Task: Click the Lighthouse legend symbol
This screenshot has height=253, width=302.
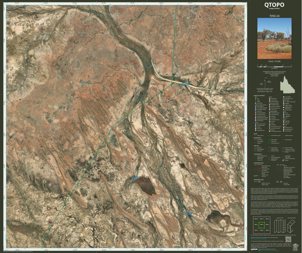Action: (x=284, y=116)
